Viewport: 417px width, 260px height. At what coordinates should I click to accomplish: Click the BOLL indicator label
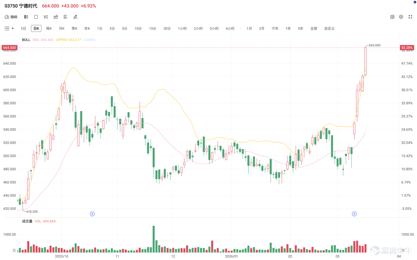(26, 40)
